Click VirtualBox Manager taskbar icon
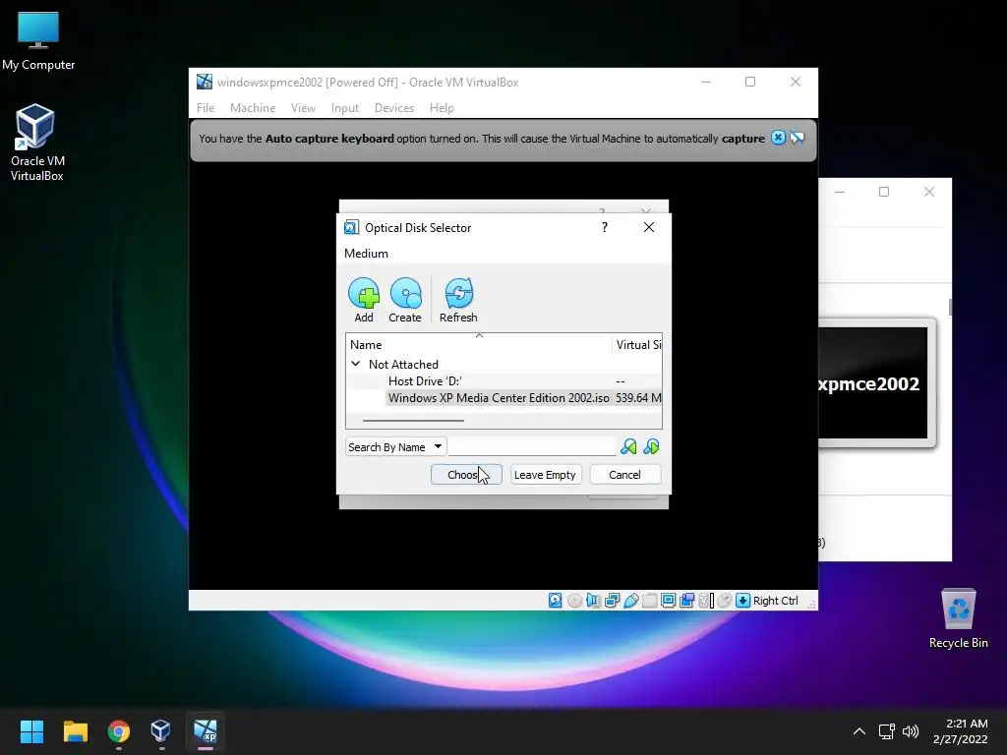Viewport: 1007px width, 755px height. tap(161, 731)
